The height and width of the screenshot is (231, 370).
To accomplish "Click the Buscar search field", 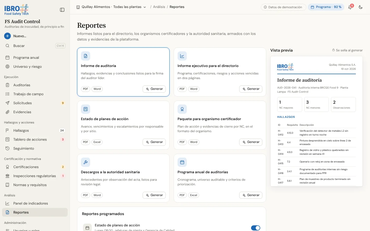I will pyautogui.click(x=35, y=46).
